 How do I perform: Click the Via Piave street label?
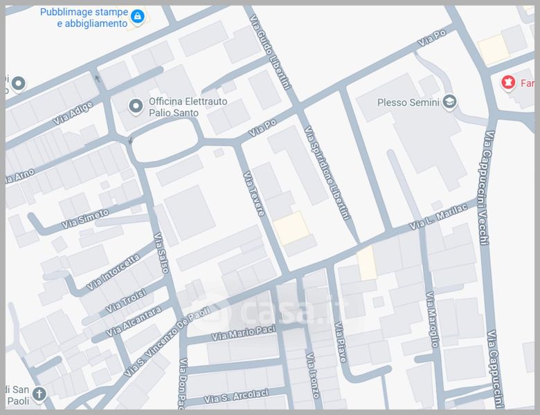pos(341,342)
